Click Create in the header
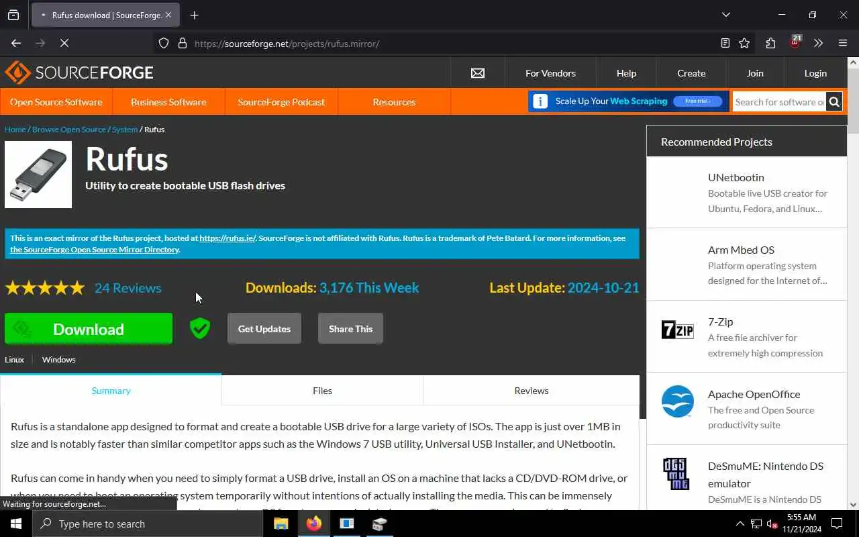 [x=691, y=73]
